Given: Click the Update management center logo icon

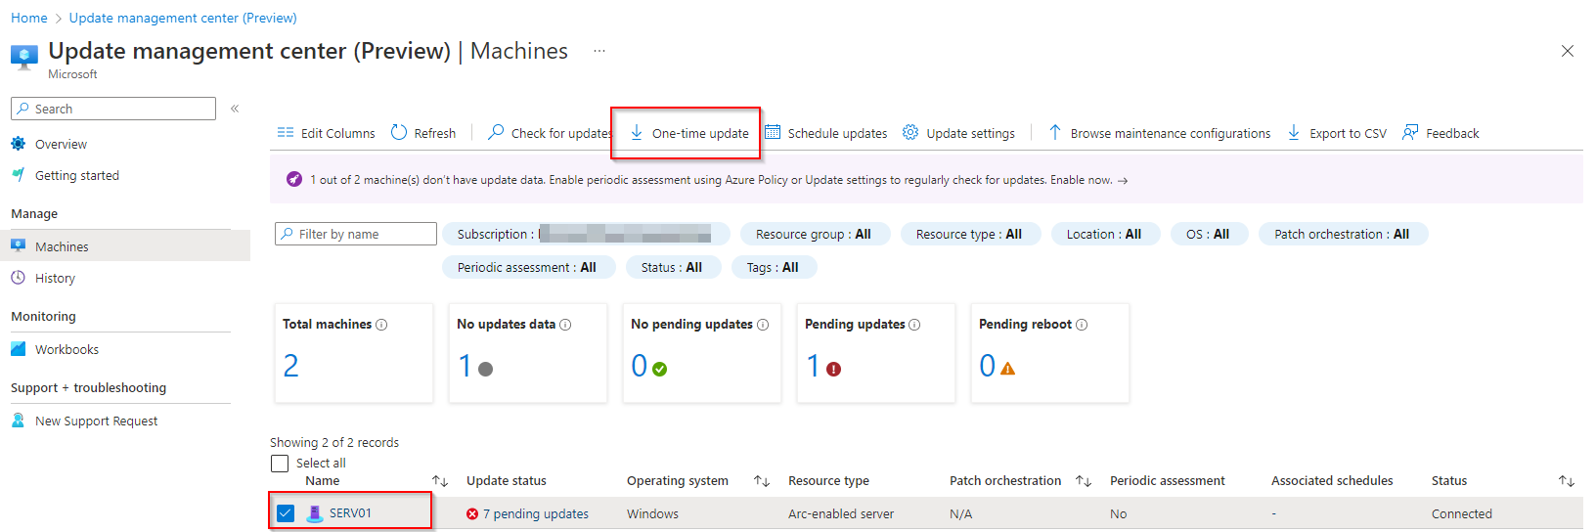Looking at the screenshot, I should [24, 56].
